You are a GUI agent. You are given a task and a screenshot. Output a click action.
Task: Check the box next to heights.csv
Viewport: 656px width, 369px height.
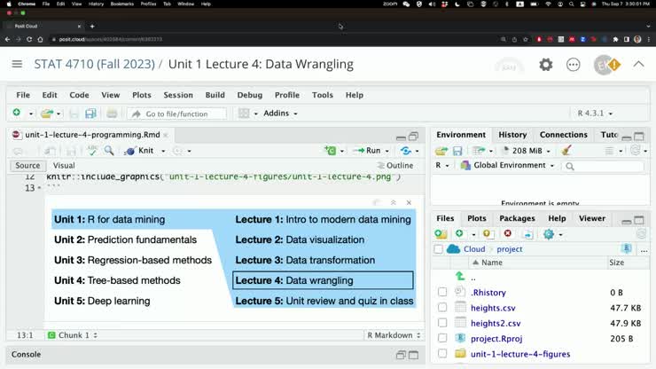442,308
